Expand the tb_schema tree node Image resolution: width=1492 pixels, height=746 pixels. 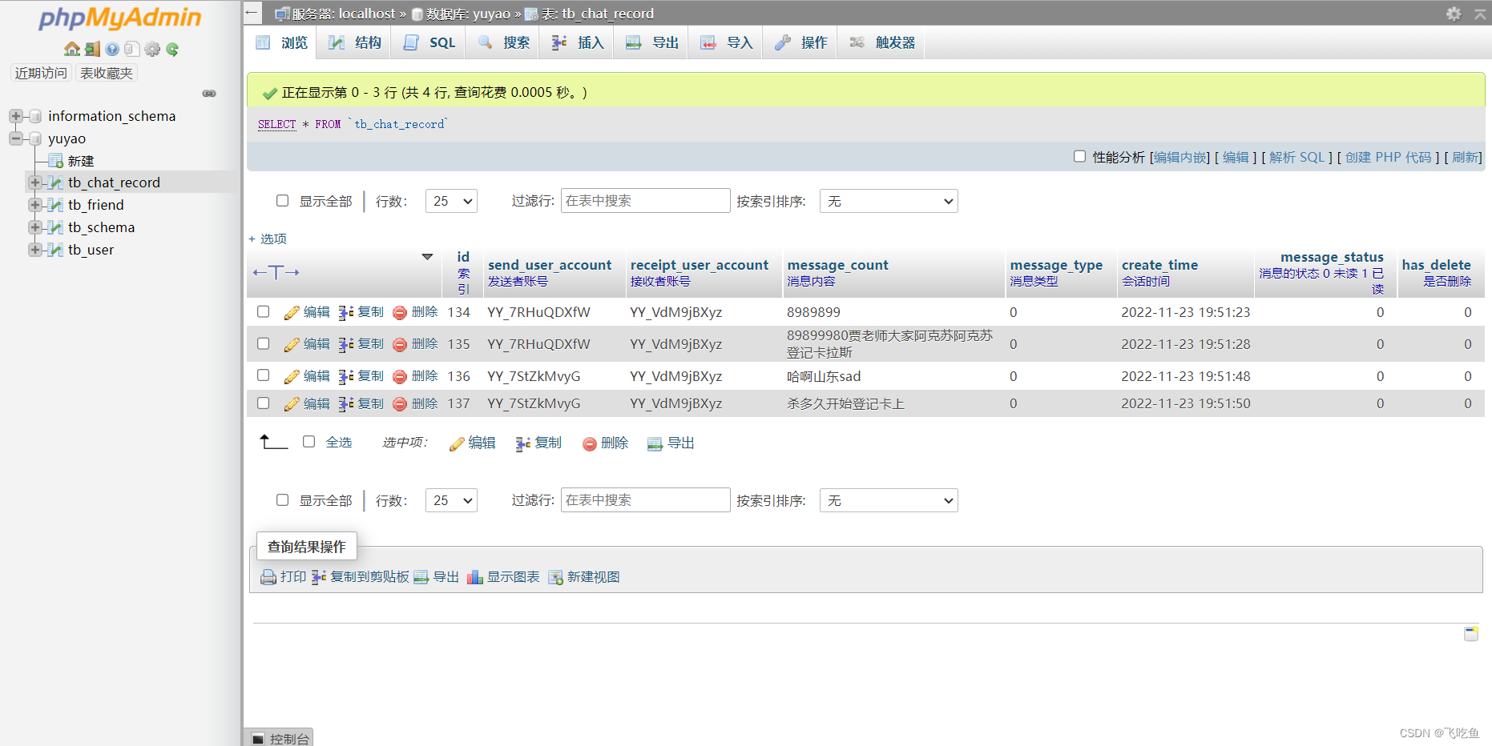(34, 227)
